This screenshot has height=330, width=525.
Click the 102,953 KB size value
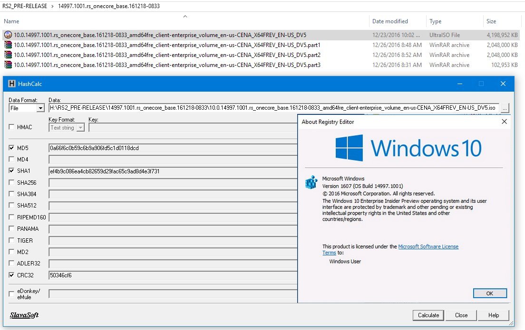[505, 65]
